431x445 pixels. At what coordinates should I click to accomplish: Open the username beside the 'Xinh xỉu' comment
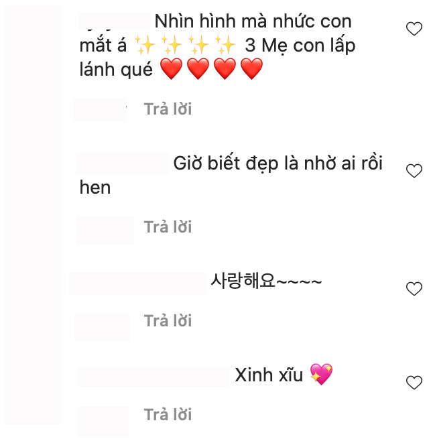point(153,376)
